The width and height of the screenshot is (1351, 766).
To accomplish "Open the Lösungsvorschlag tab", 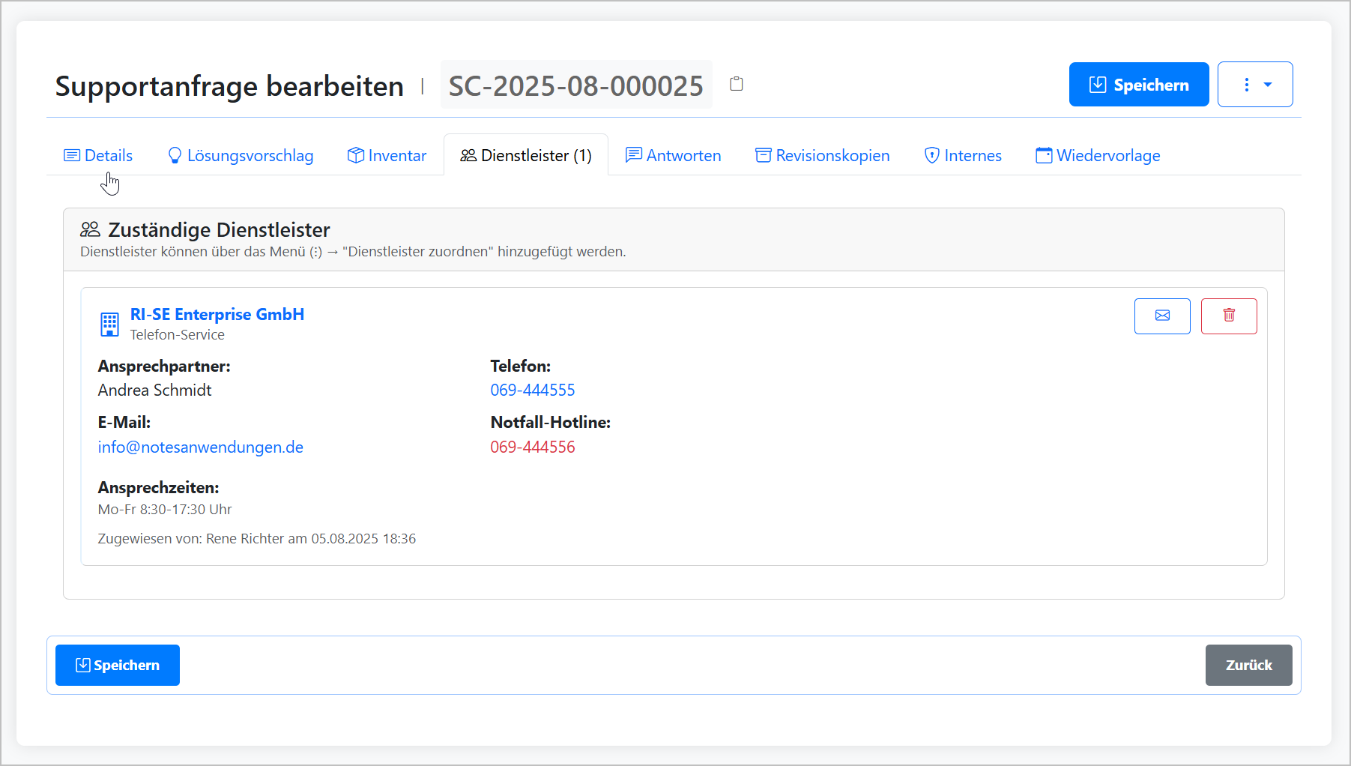I will click(x=241, y=155).
